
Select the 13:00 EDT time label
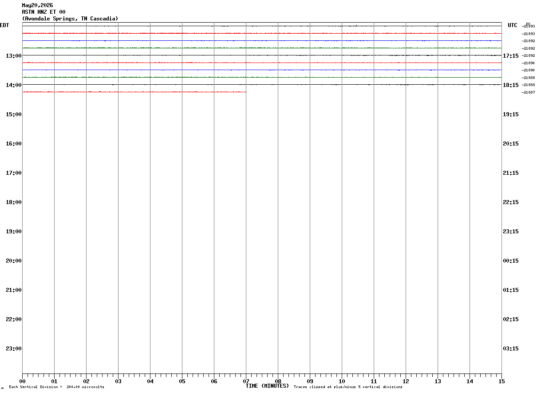(x=14, y=55)
